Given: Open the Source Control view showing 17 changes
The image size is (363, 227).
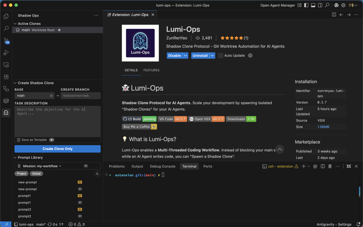Looking at the screenshot, I should (x=6, y=41).
